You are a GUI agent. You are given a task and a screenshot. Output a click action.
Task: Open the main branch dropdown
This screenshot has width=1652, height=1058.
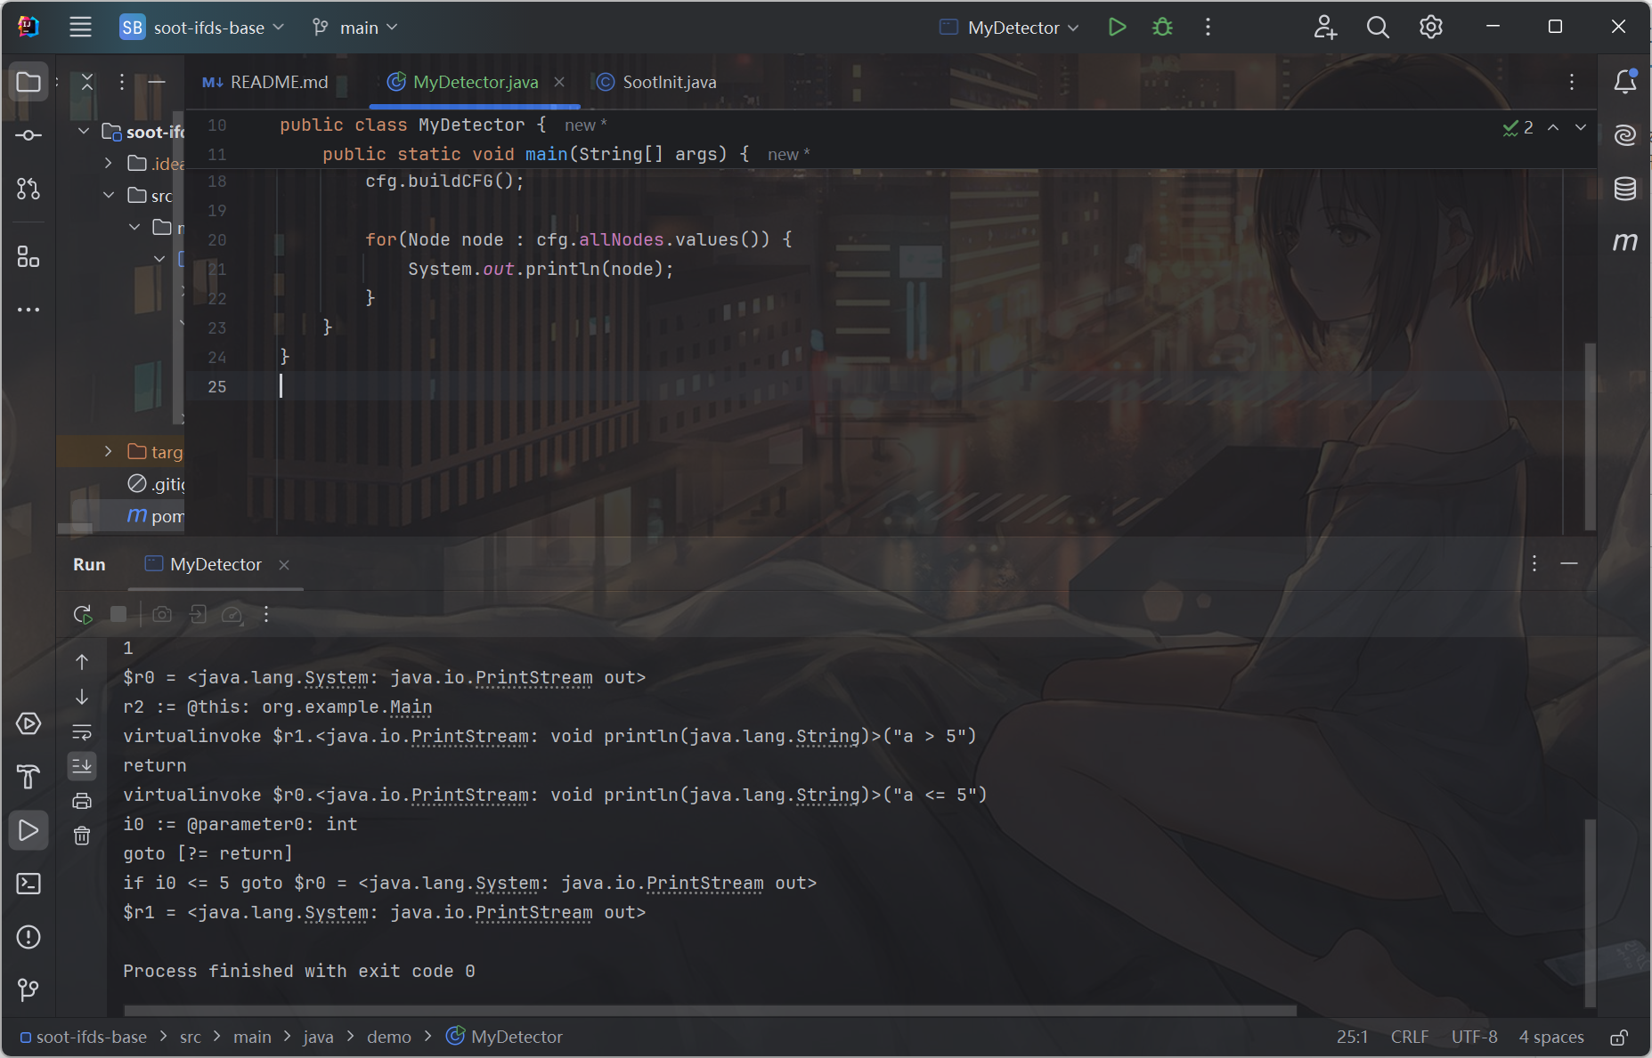[356, 28]
